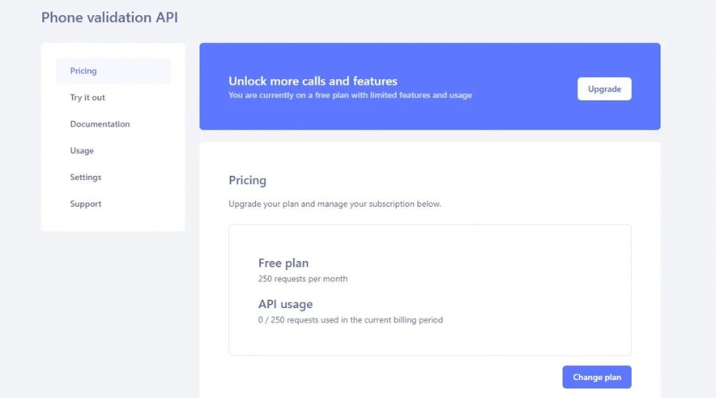
Task: Select the Free plan heading
Action: point(283,263)
